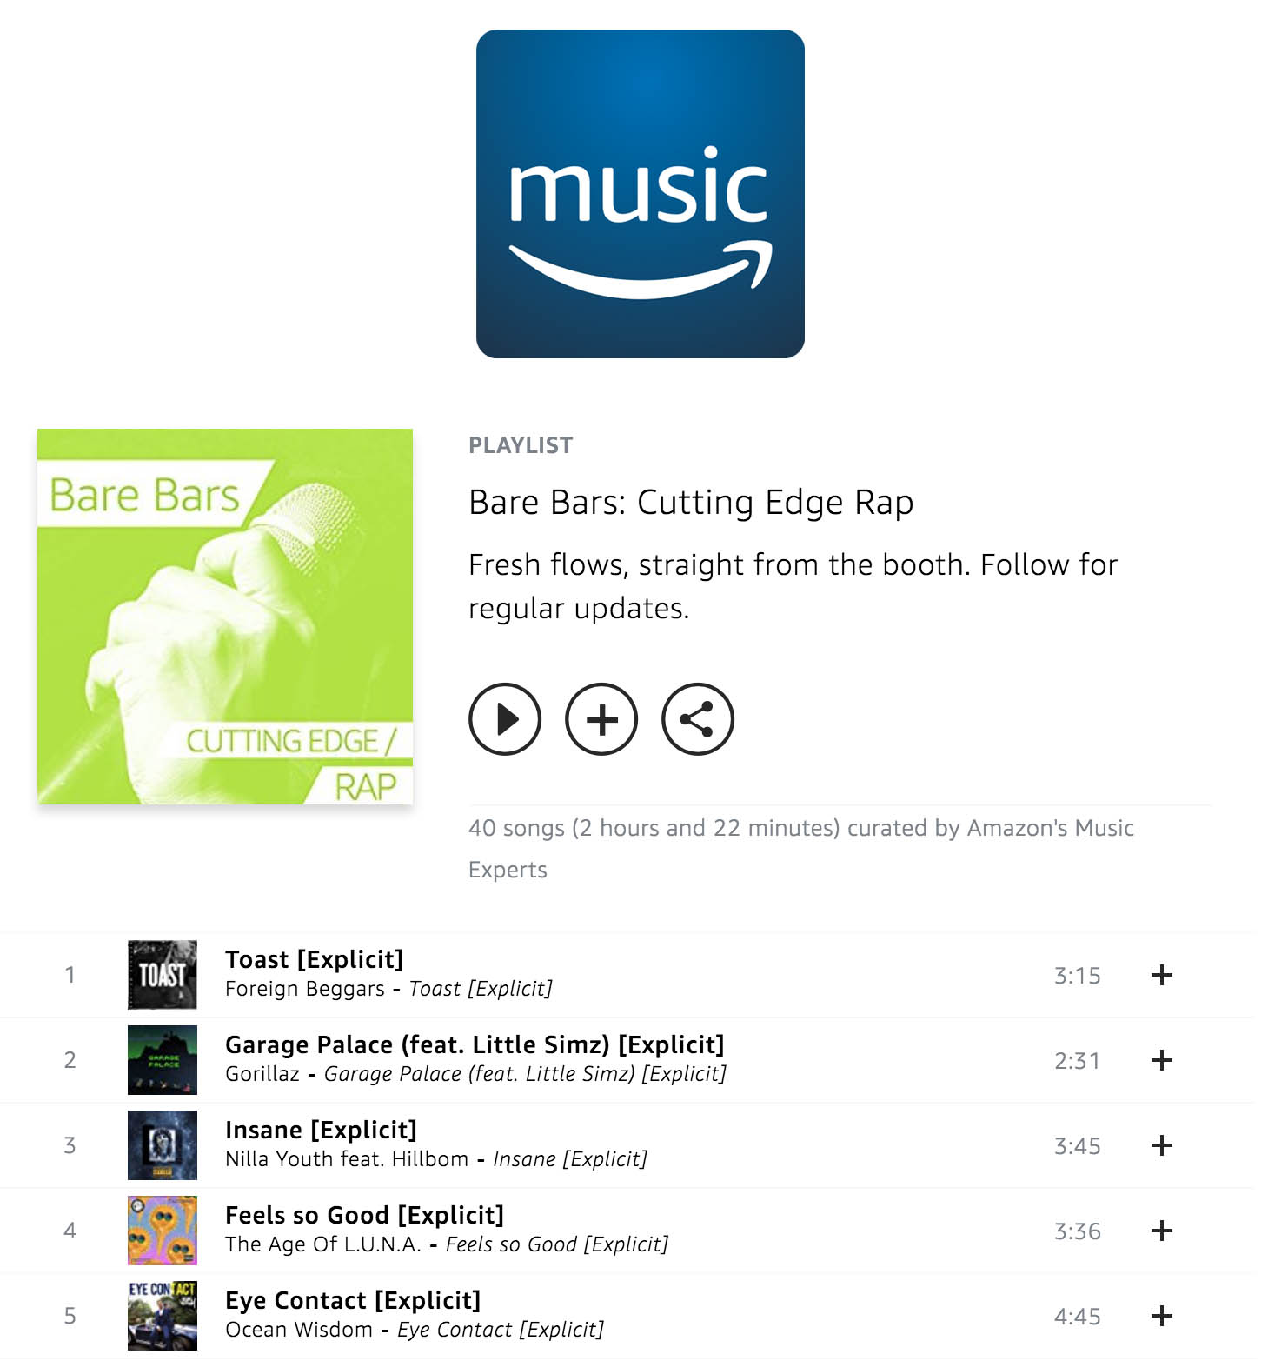Select Toast album artwork thumbnail

[163, 975]
